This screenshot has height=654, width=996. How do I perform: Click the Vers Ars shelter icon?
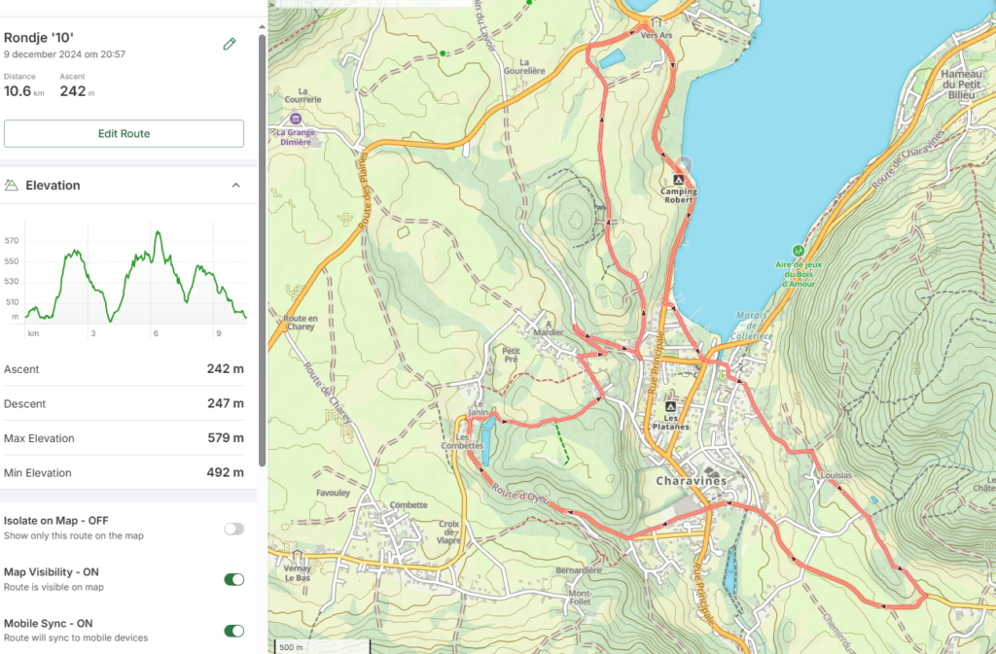657,23
